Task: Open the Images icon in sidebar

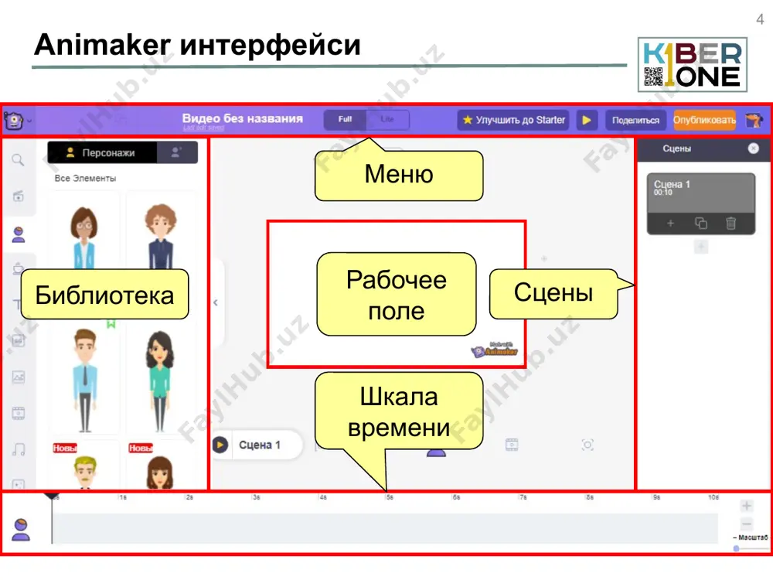Action: point(19,377)
